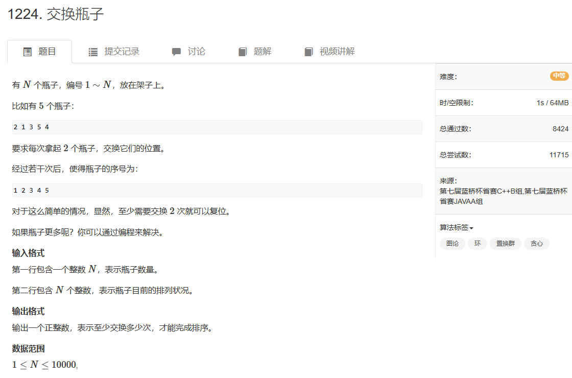This screenshot has width=572, height=378.
Task: Switch to the 讨论 tab
Action: (x=188, y=52)
